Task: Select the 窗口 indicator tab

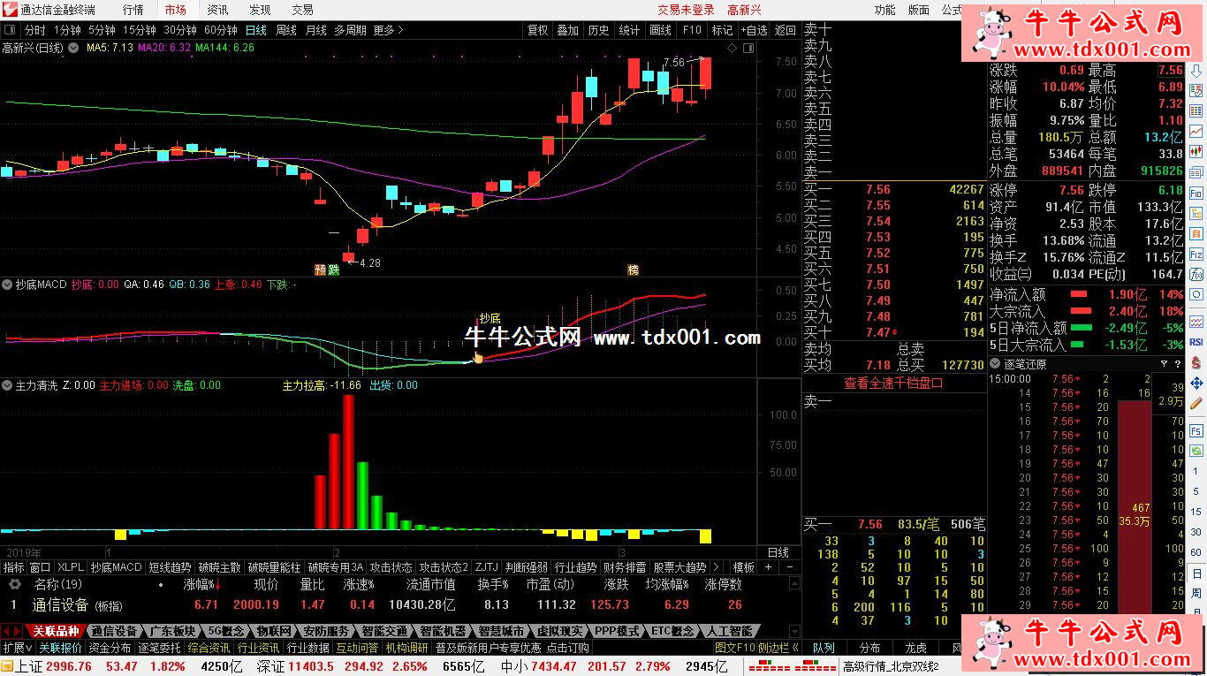Action: 40,567
